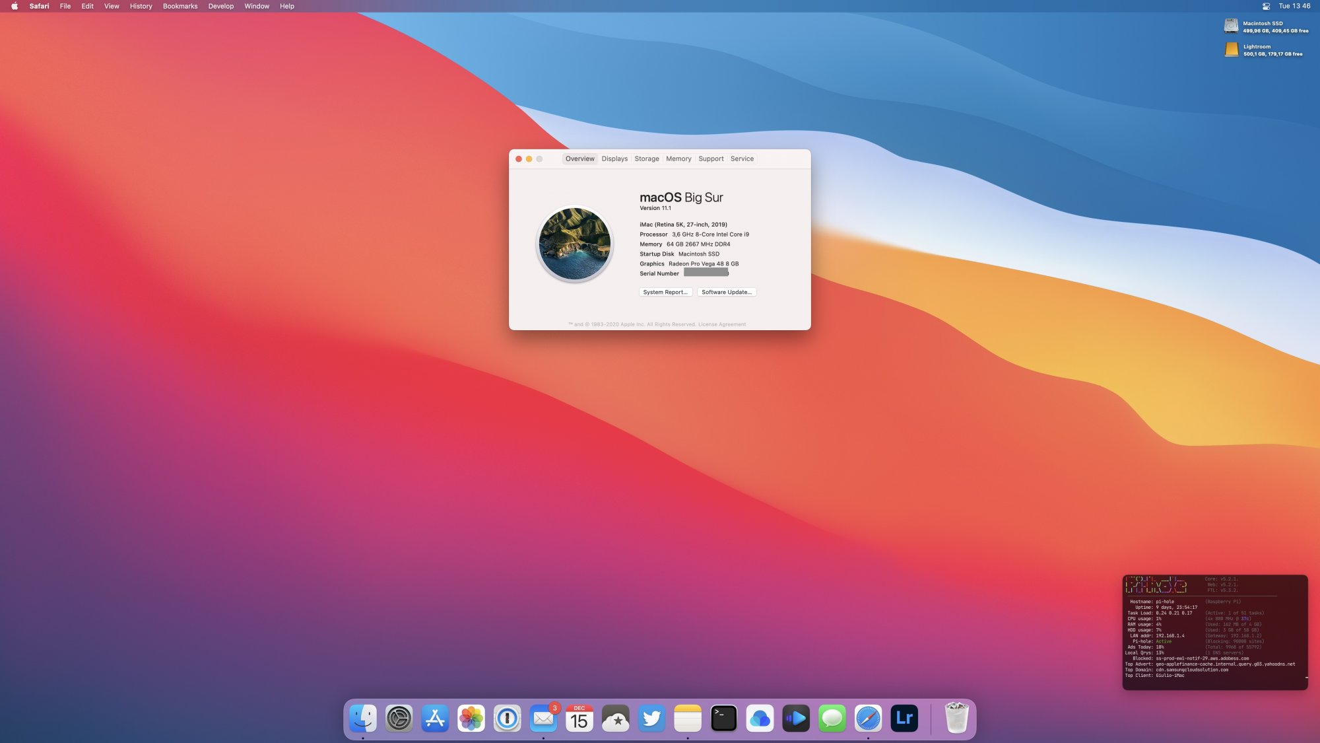Switch to the Displays tab
This screenshot has height=743, width=1320.
(x=614, y=159)
